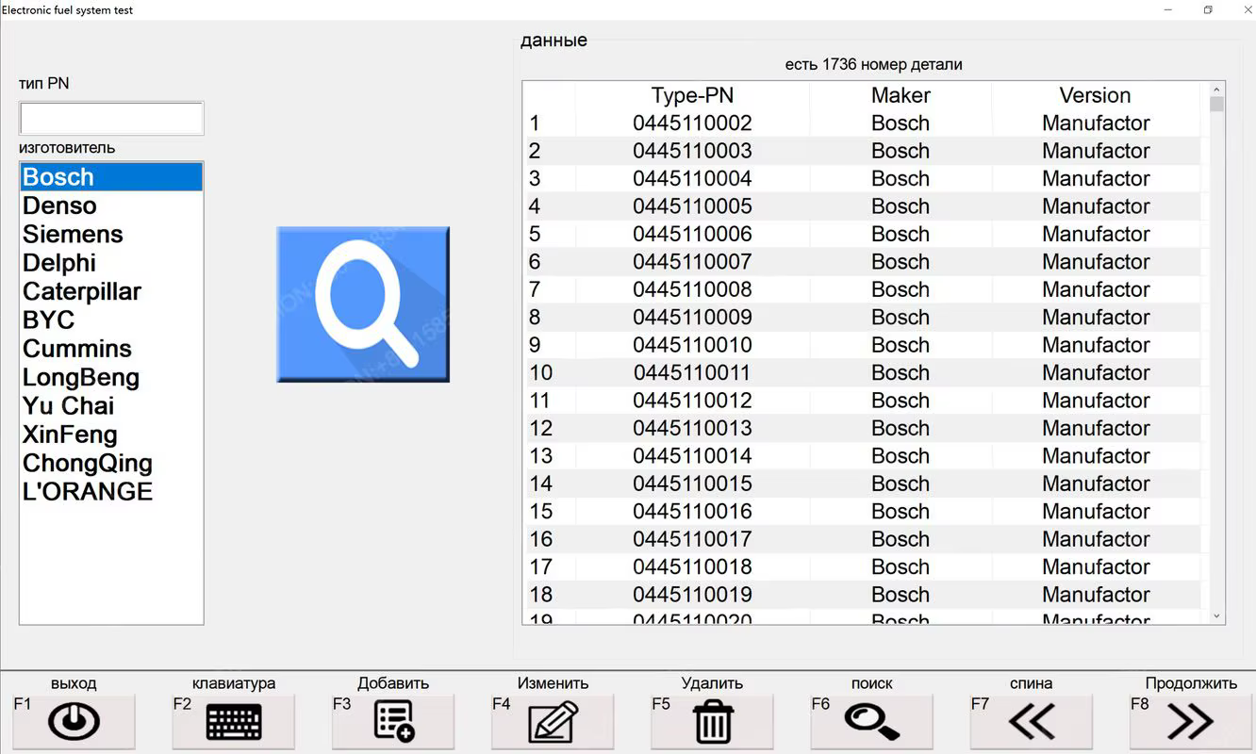Select part number 0445110014
1256x754 pixels.
point(692,456)
